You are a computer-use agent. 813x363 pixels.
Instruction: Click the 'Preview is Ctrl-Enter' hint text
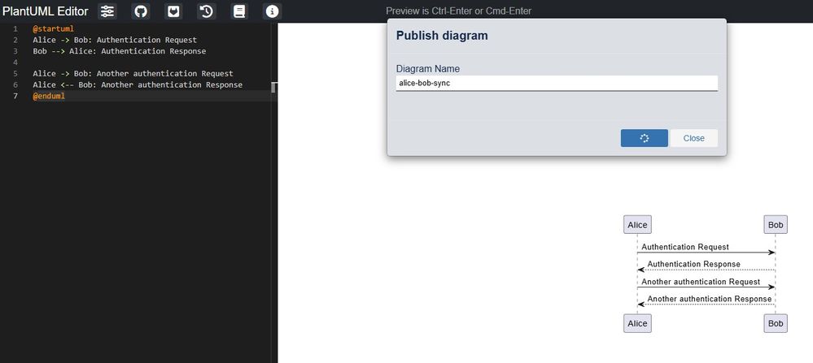point(458,11)
